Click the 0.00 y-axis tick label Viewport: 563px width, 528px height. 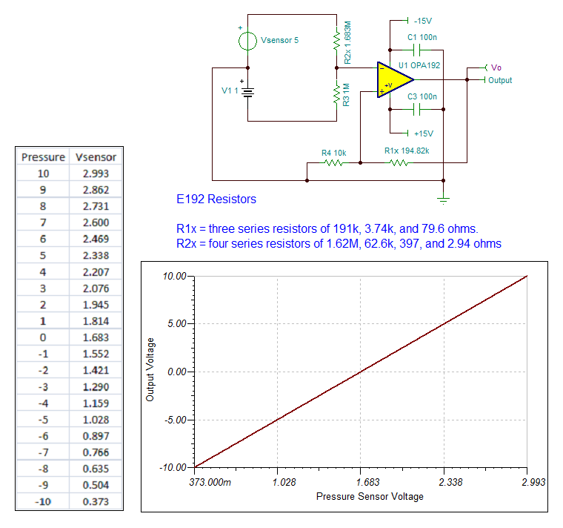pyautogui.click(x=176, y=372)
